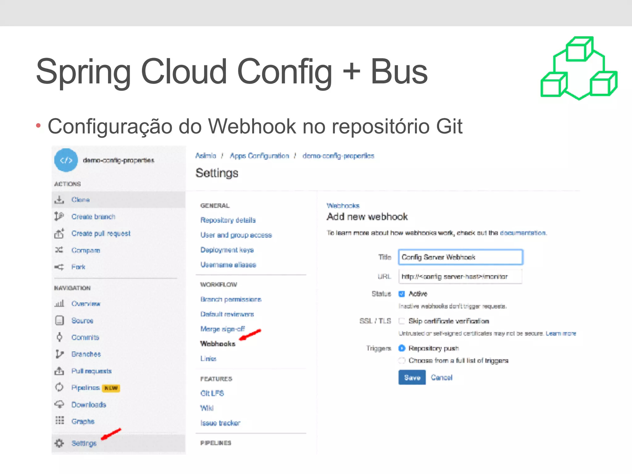Click the Commits icon
This screenshot has height=474, width=632.
click(x=59, y=337)
